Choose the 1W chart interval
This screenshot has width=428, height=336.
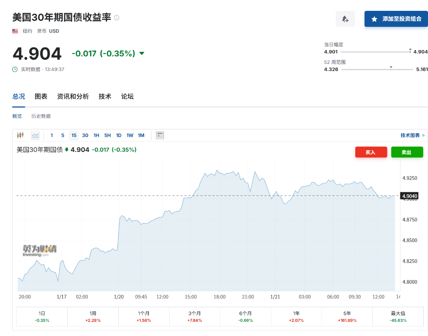(x=130, y=135)
